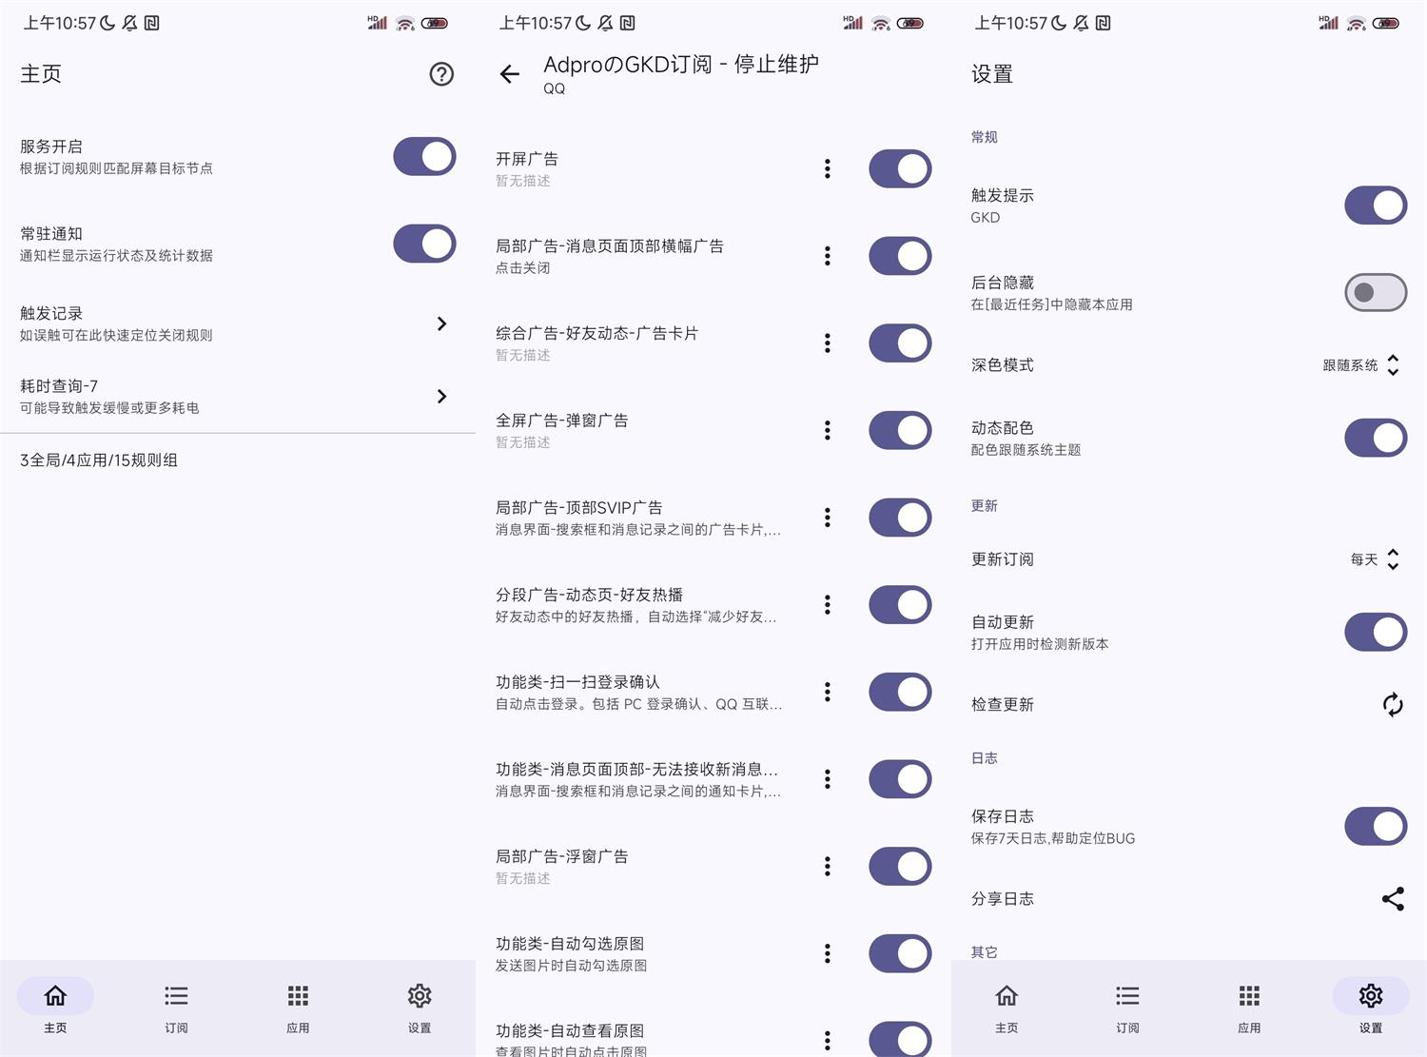Tap the 3全局/4应用/15规则组 summary
Image resolution: width=1427 pixels, height=1057 pixels.
pos(98,460)
